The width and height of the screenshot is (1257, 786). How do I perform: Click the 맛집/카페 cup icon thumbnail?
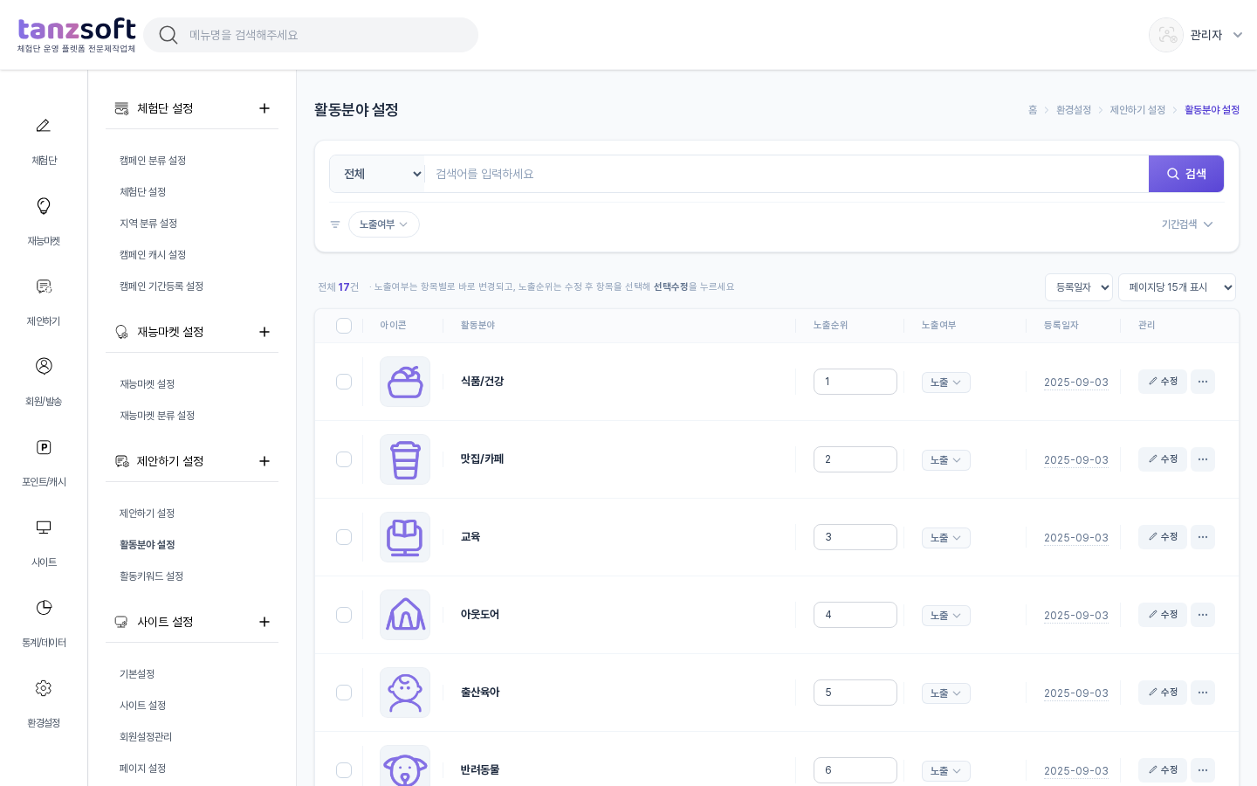click(x=405, y=459)
